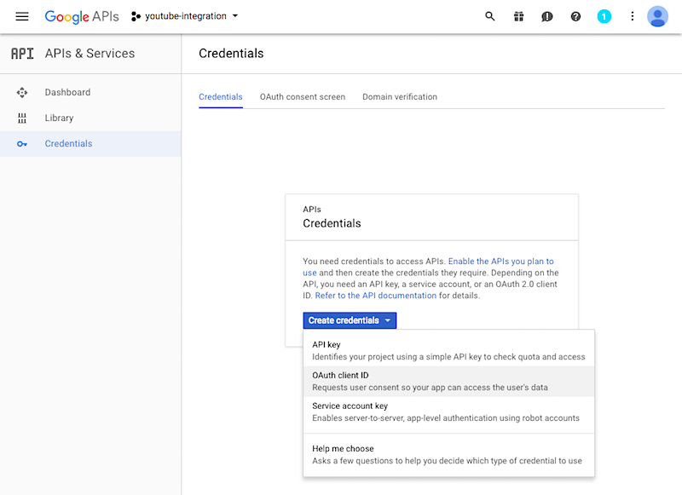Switch to the Domain verification tab
Viewport: 682px width, 495px height.
pyautogui.click(x=400, y=97)
